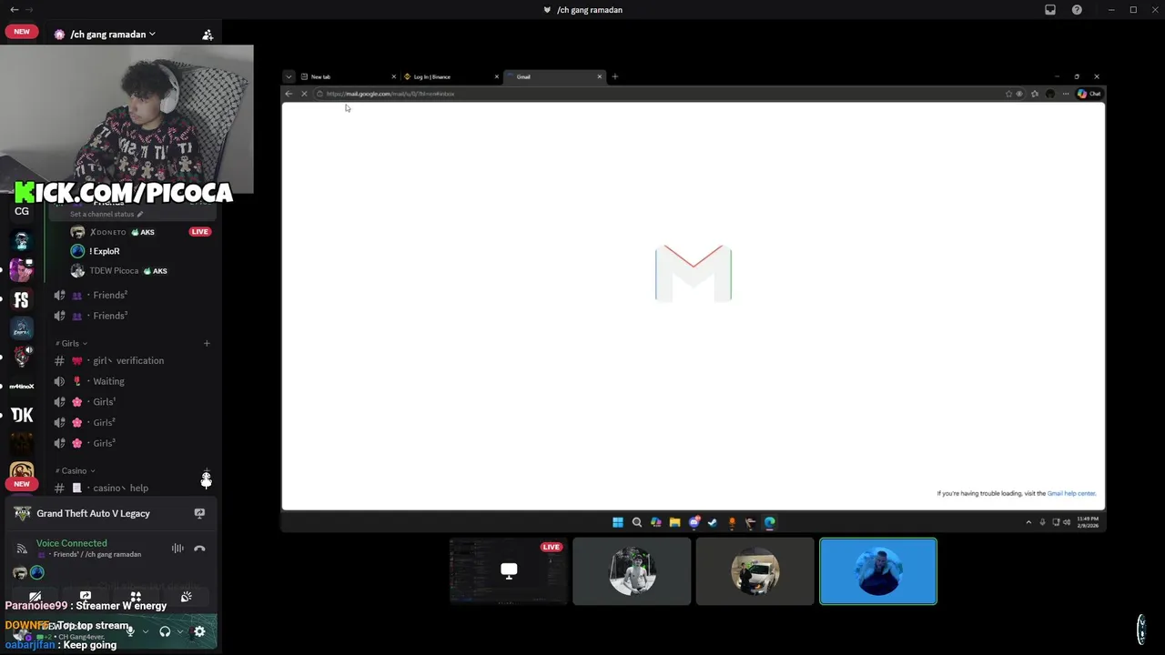Open the Discord help question mark icon
Viewport: 1165px width, 655px height.
1078,10
